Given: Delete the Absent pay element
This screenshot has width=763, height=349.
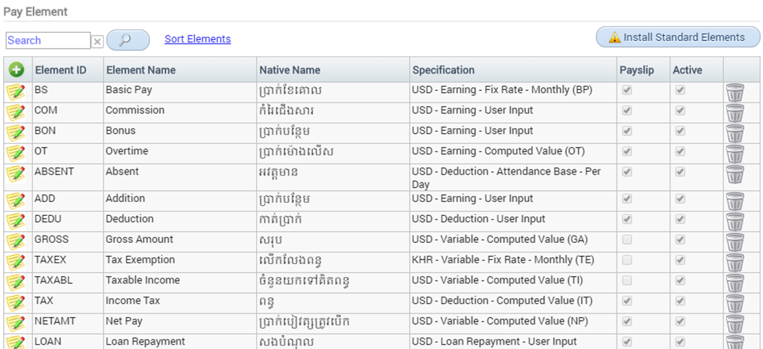Looking at the screenshot, I should tap(735, 174).
